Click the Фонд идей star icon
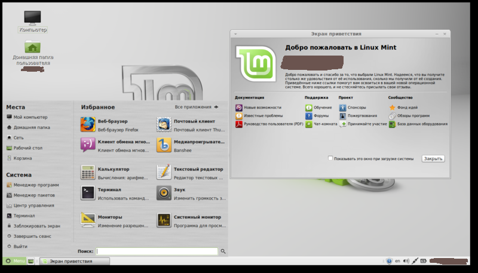 point(392,108)
